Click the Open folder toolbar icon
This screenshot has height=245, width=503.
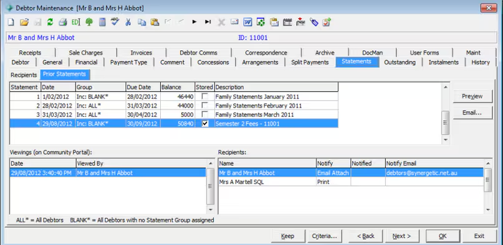[x=24, y=22]
